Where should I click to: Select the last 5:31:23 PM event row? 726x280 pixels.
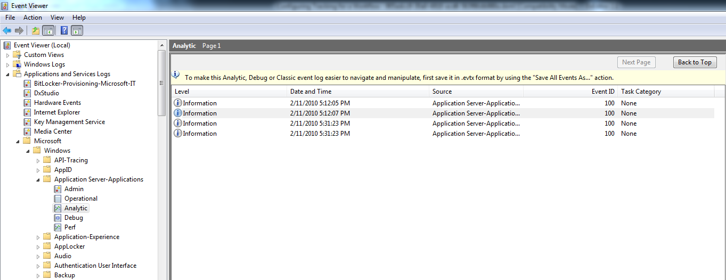[443, 134]
